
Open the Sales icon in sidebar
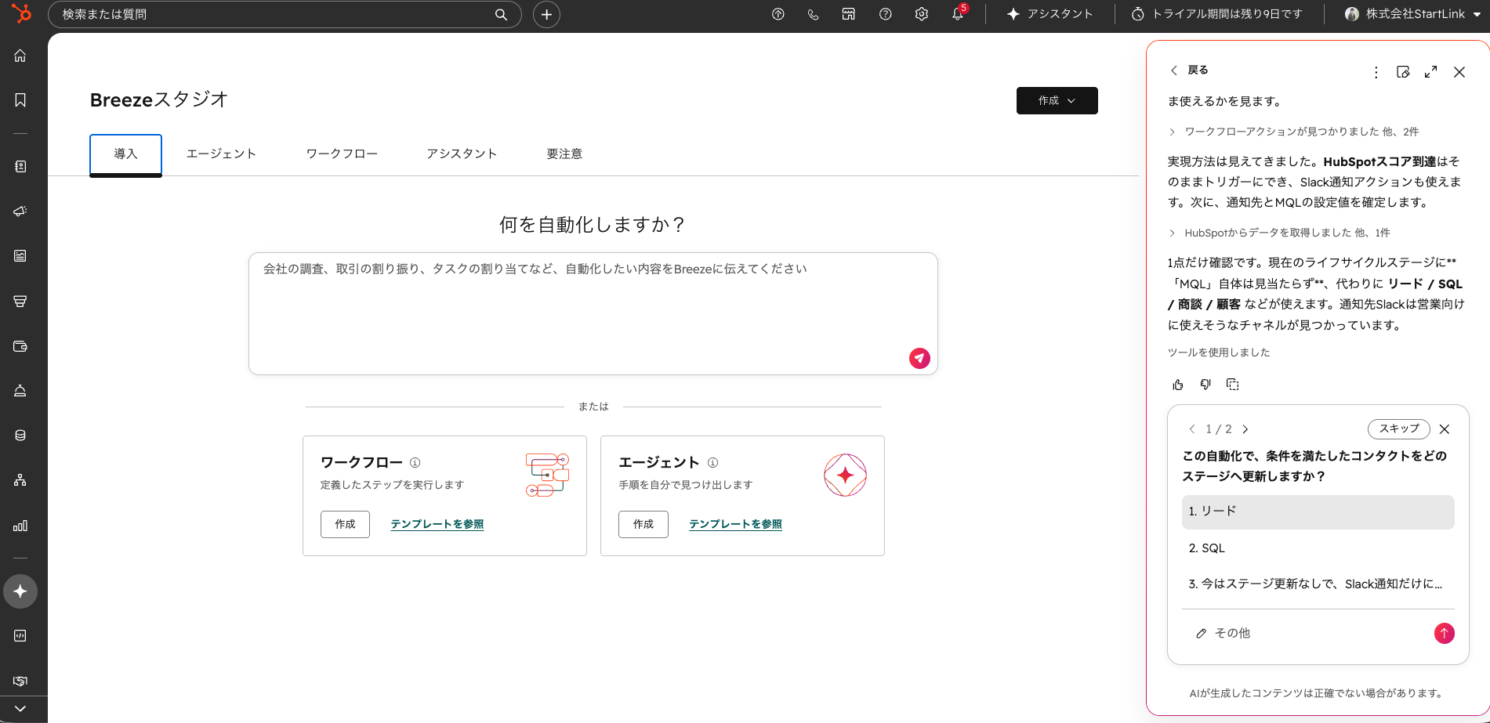tap(20, 301)
